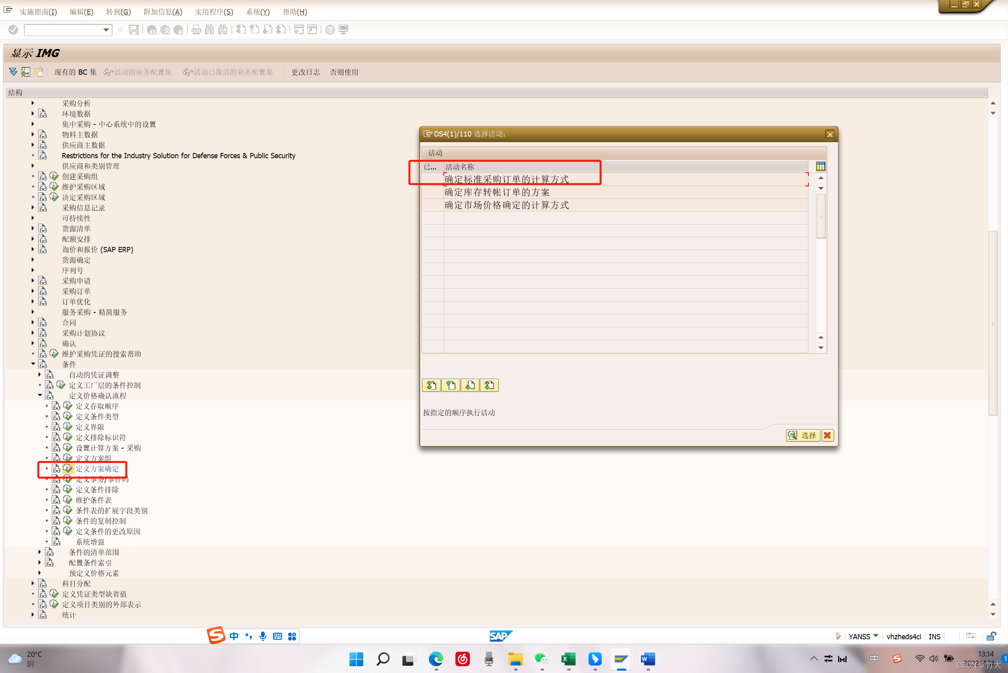Open Excel from the Windows taskbar
1008x673 pixels.
[568, 659]
